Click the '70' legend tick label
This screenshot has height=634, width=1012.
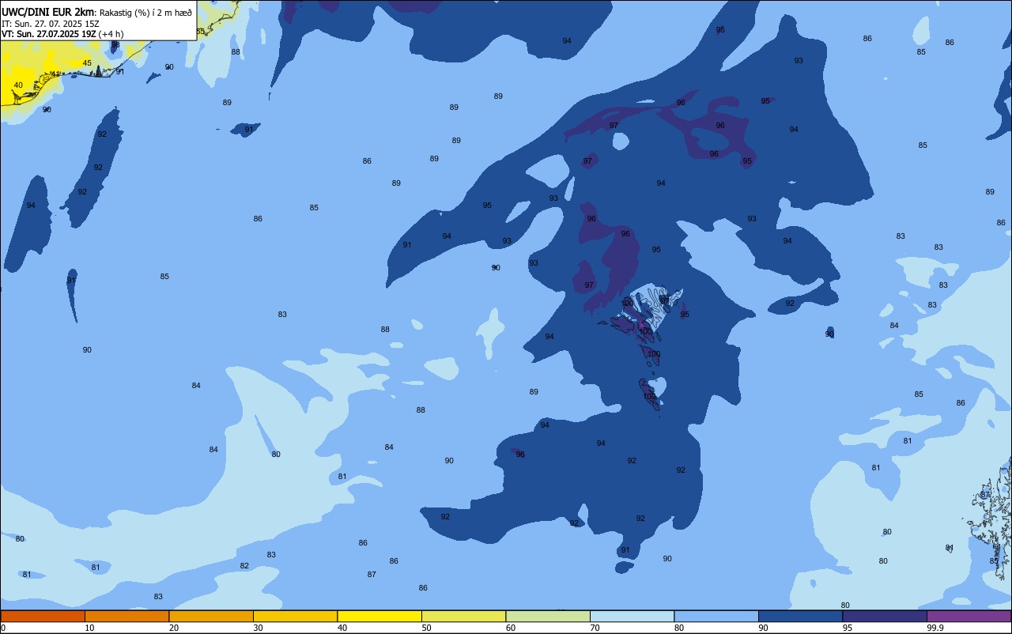click(x=595, y=628)
